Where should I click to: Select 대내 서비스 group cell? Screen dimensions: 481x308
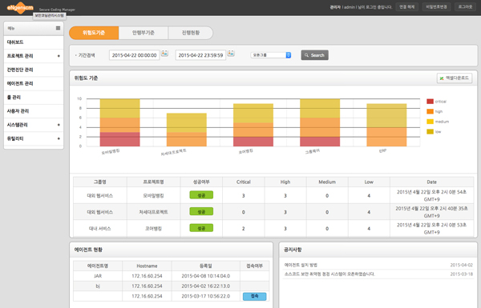(x=100, y=228)
